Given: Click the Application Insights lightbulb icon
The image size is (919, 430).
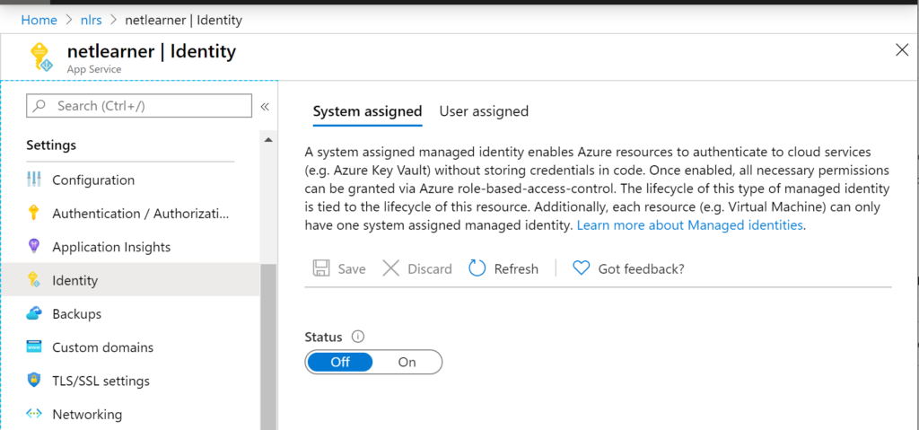Looking at the screenshot, I should [x=34, y=246].
